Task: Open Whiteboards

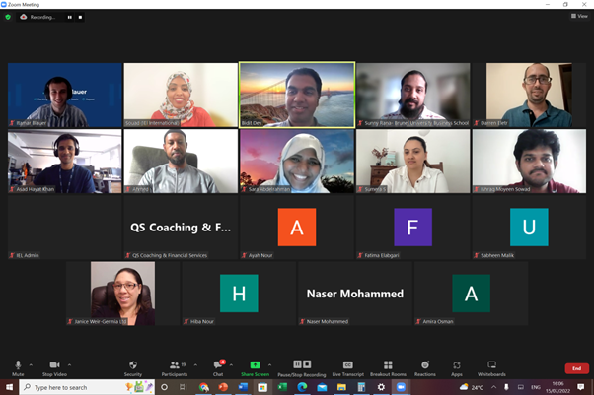Action: [x=491, y=367]
